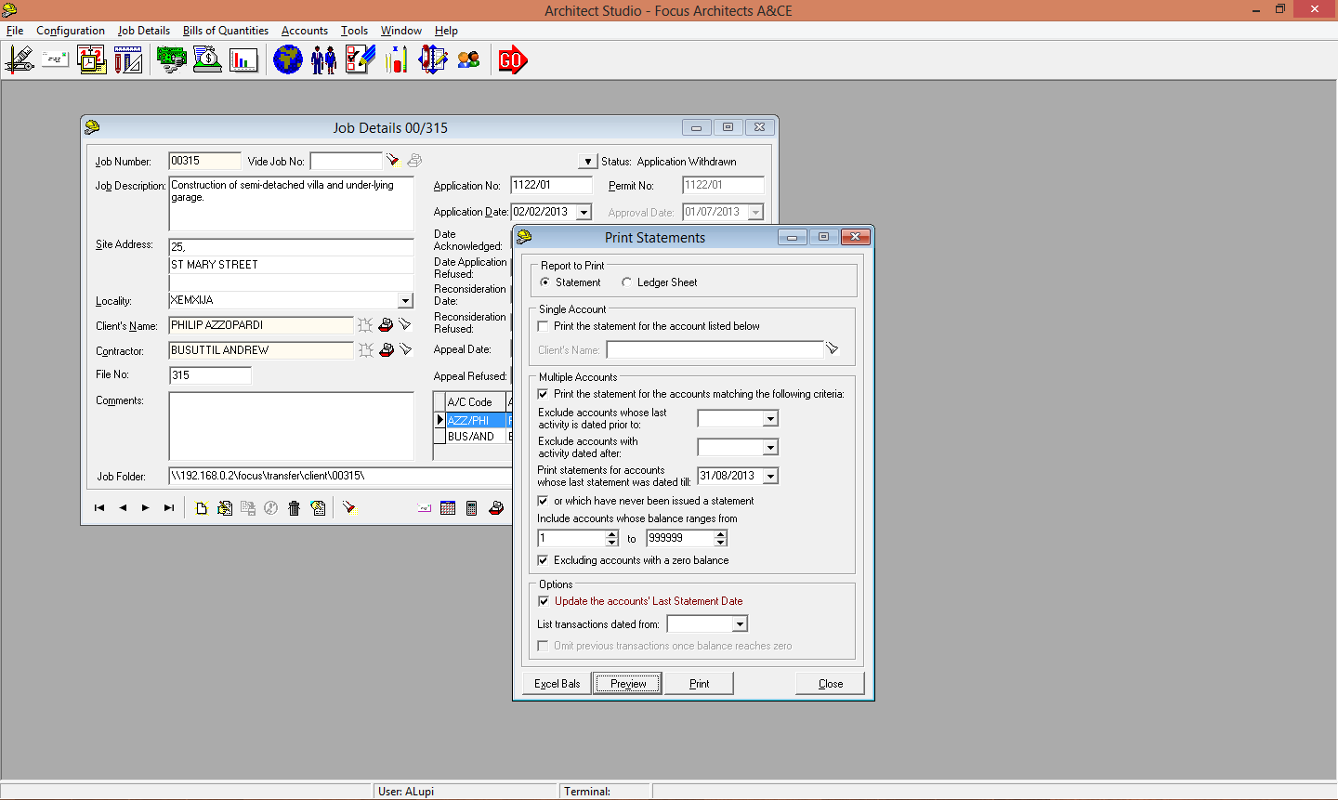
Task: Open the Tools menu
Action: (354, 31)
